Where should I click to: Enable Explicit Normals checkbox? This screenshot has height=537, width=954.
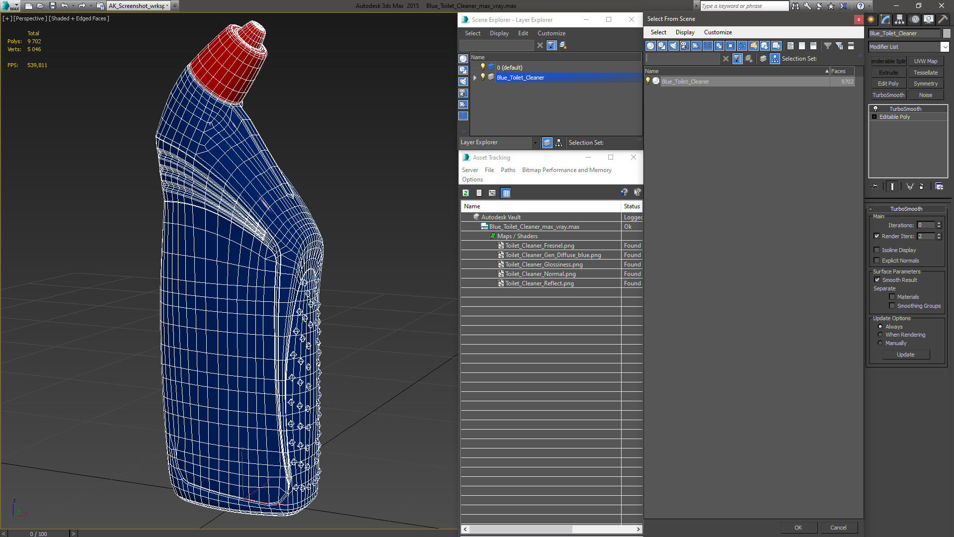pos(876,261)
